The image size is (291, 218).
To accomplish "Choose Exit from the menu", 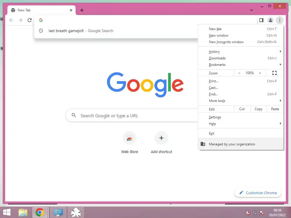I will pyautogui.click(x=241, y=133).
